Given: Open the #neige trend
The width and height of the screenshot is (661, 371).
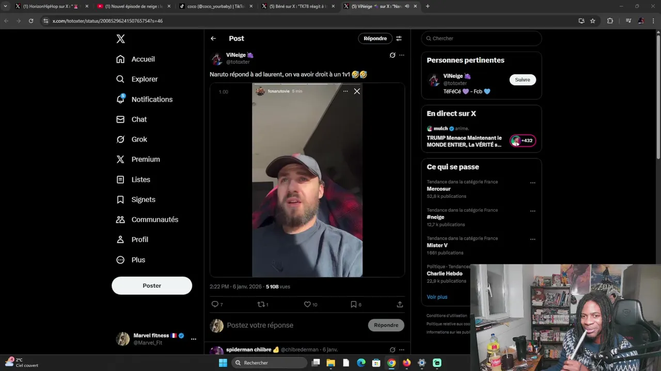Looking at the screenshot, I should (x=435, y=217).
